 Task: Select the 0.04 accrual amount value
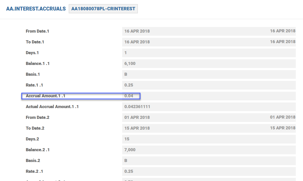pyautogui.click(x=129, y=96)
